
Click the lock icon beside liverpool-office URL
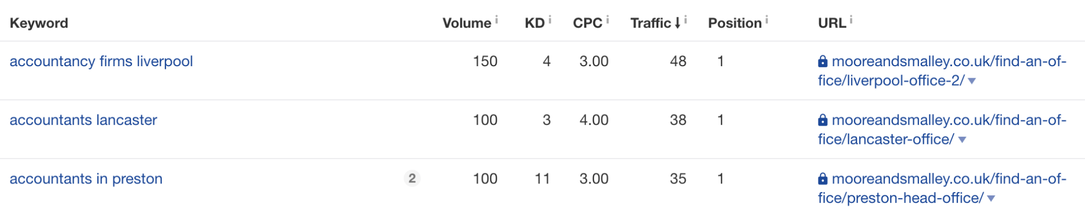pos(823,61)
